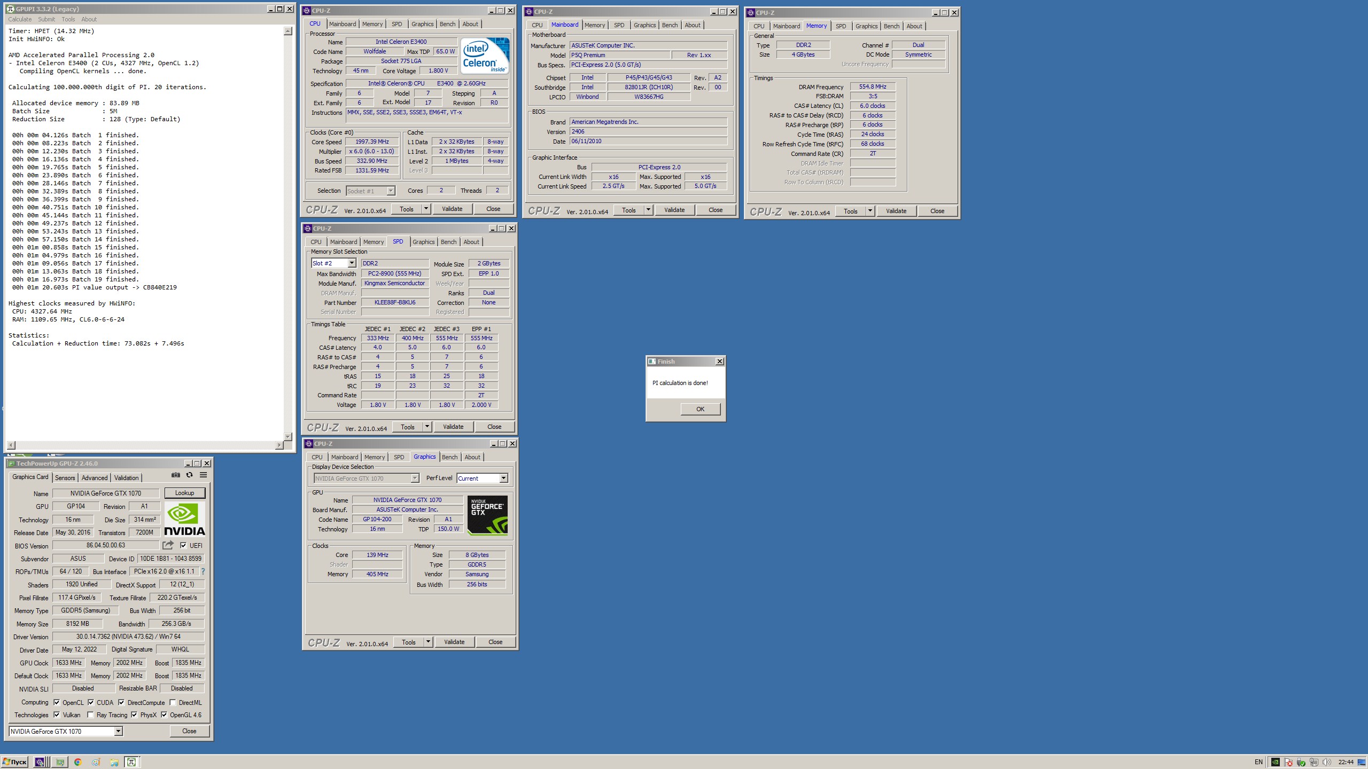The image size is (1368, 769).
Task: Toggle the PhysX checkbox
Action: (x=134, y=715)
